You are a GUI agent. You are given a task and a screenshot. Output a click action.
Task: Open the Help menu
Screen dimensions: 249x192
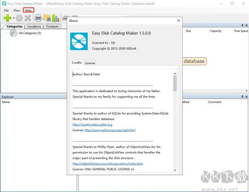(28, 10)
